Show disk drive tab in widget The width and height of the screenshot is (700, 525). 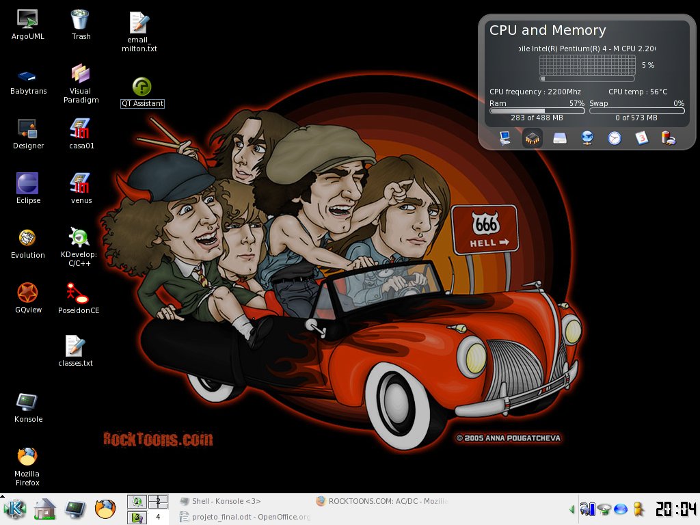click(x=560, y=138)
